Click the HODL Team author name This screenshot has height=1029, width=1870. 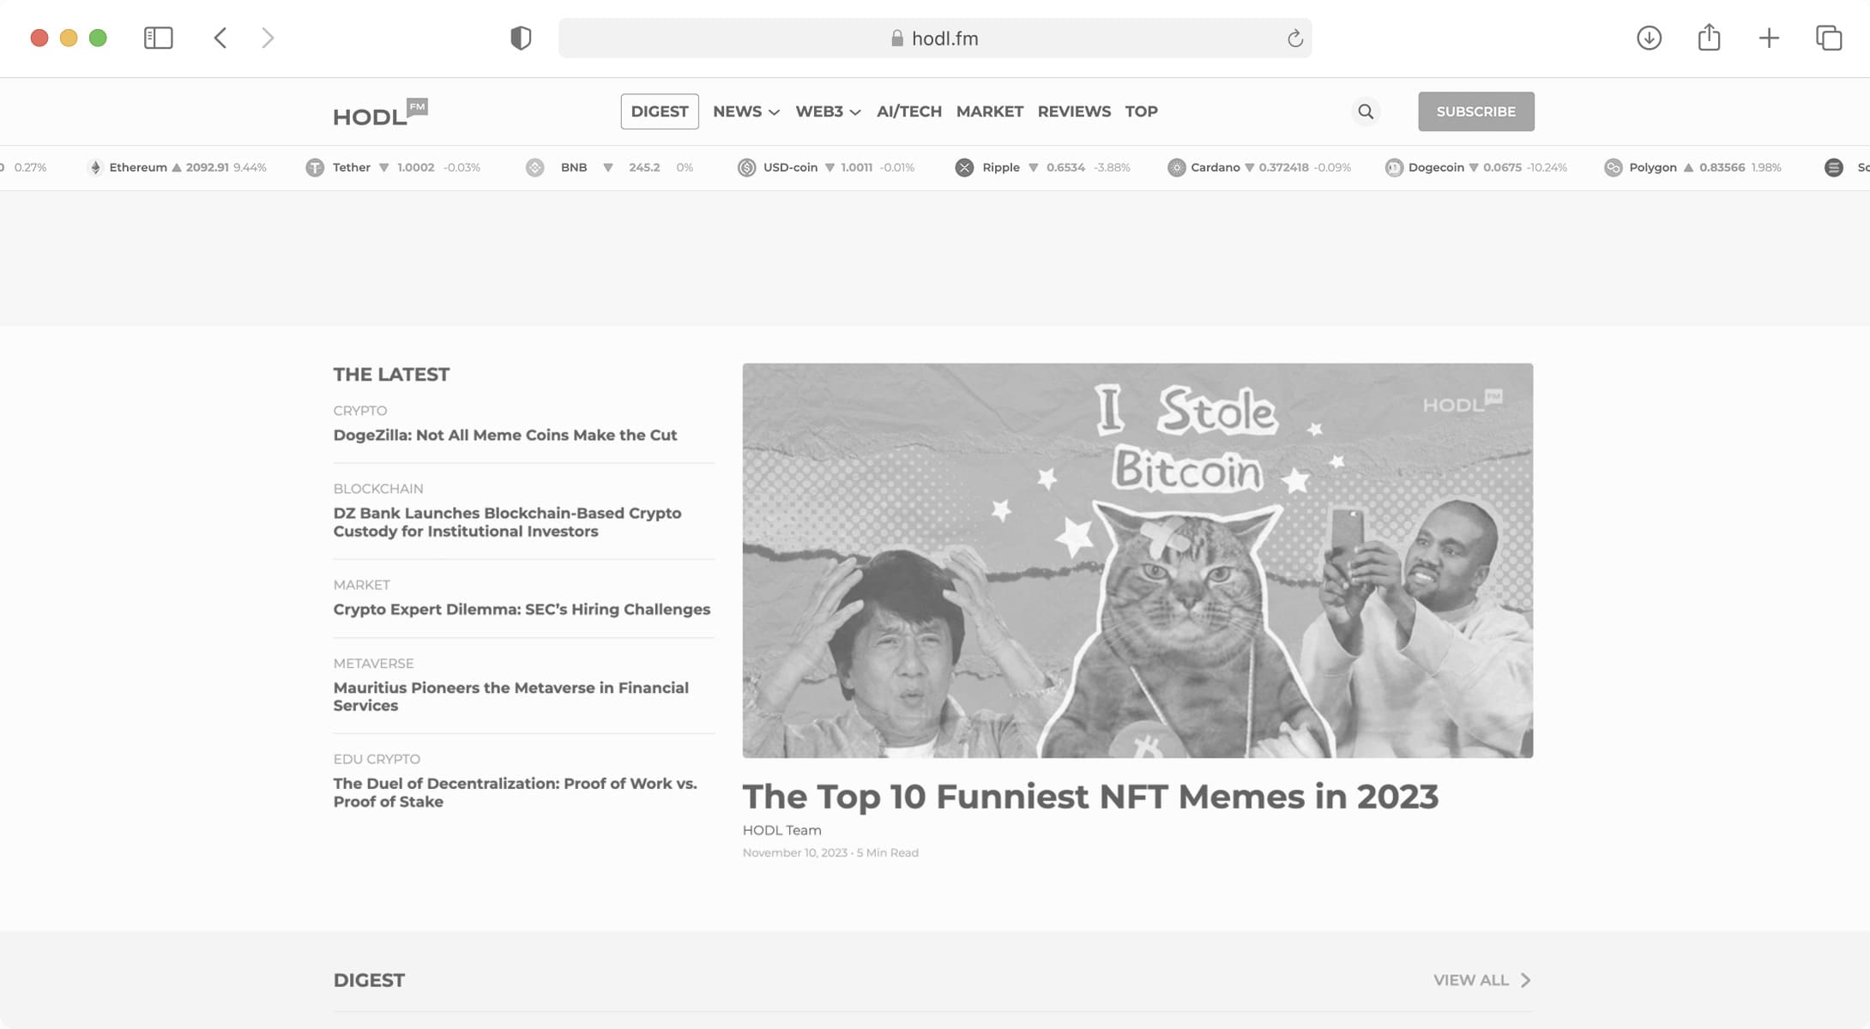pos(781,830)
